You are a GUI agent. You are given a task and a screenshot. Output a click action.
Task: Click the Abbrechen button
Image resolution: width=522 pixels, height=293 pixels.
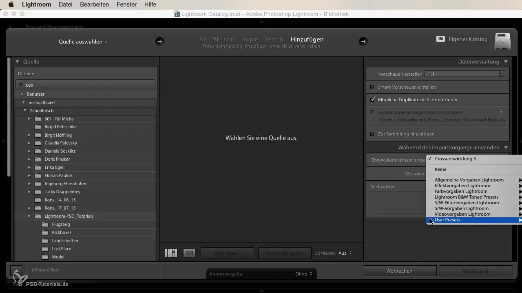(400, 271)
